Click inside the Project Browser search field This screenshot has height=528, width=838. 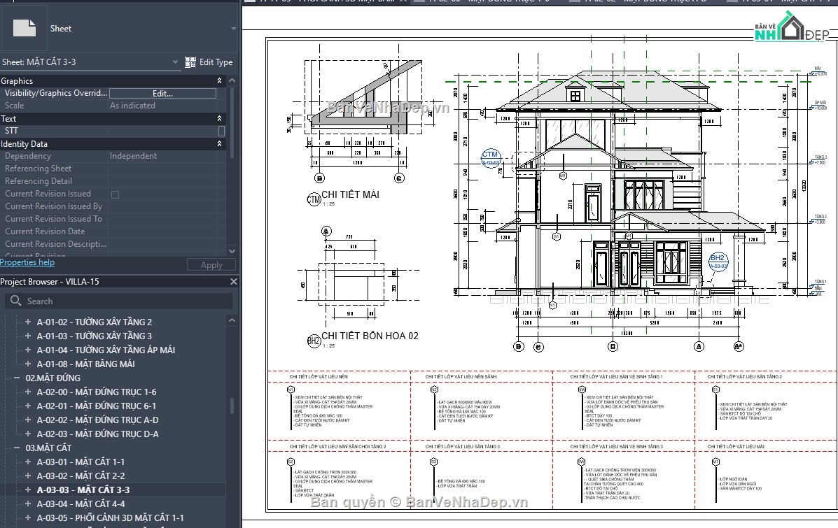[105, 301]
